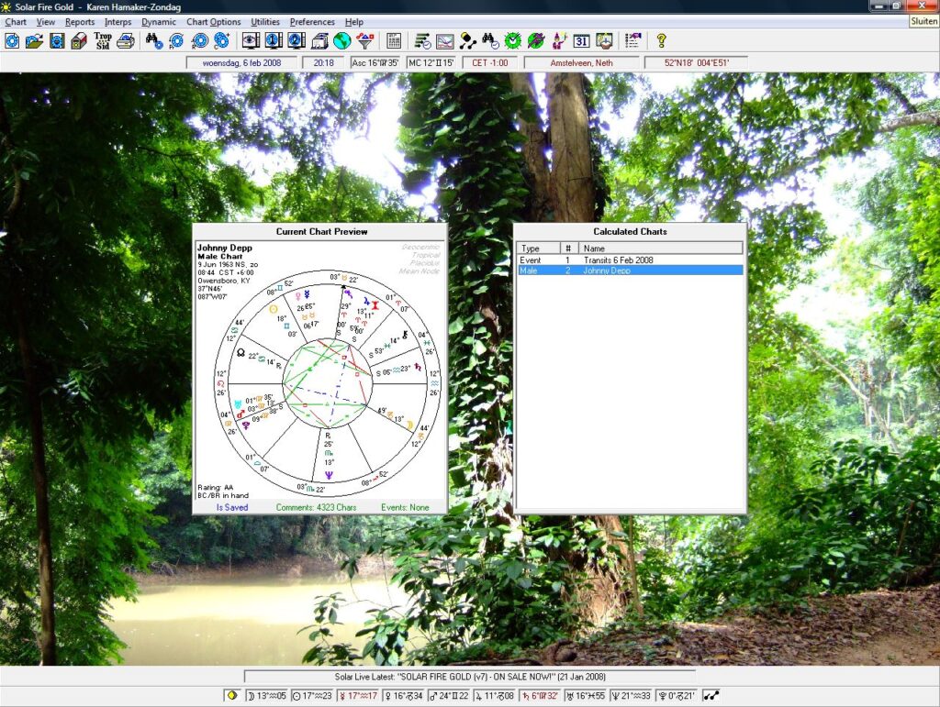Open the green clock icon

click(x=513, y=40)
